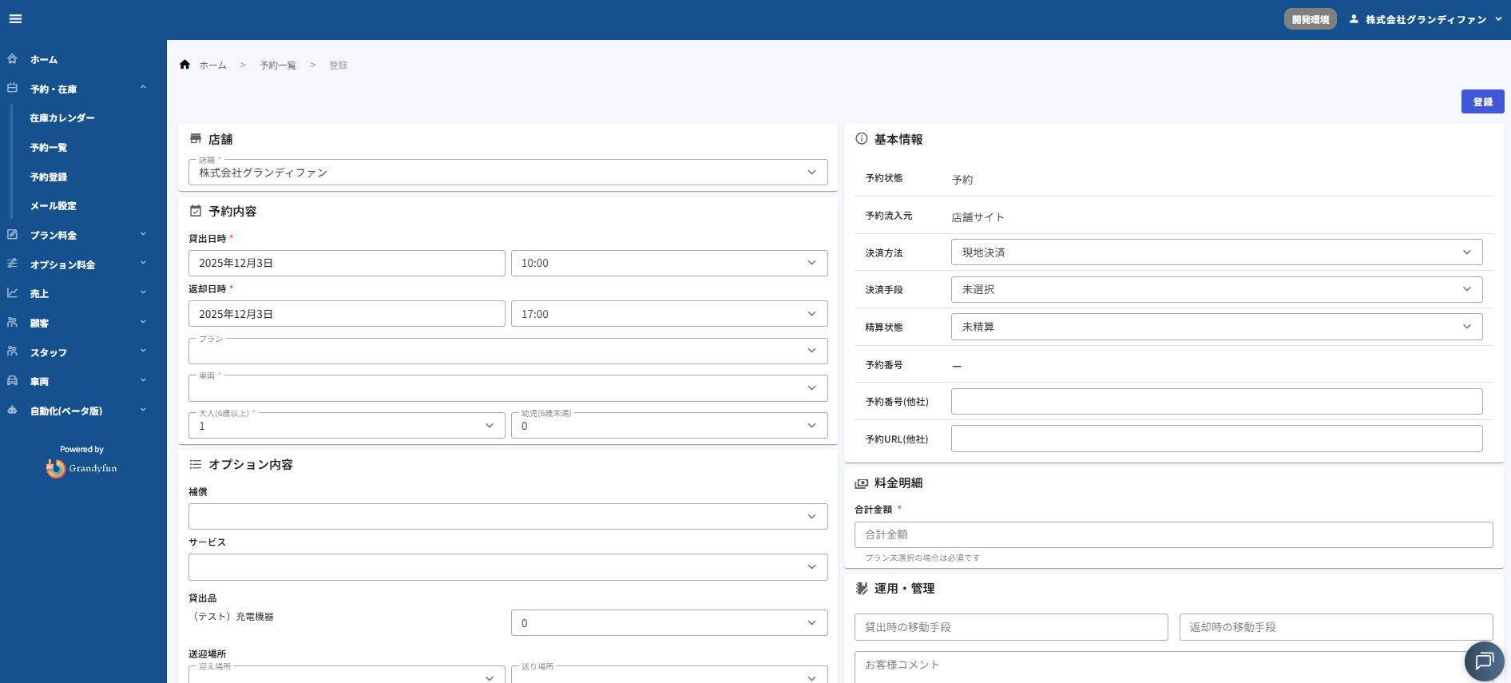This screenshot has height=683, width=1511.
Task: Go to 予約一覧 breadcrumb link
Action: tap(278, 66)
